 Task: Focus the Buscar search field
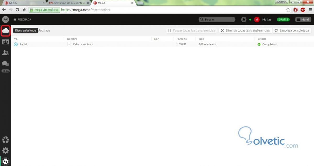217,20
